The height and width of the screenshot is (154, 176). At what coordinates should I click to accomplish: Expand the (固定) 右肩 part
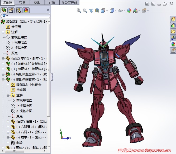[8, 122]
